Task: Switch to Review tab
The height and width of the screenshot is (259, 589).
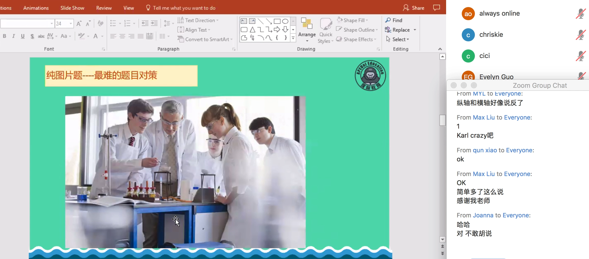Action: [x=104, y=8]
